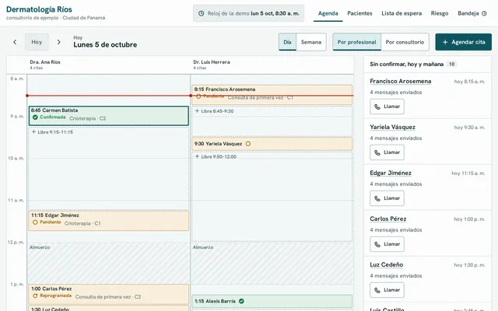This screenshot has width=498, height=311.
Task: Switch to Día view
Action: 287,42
